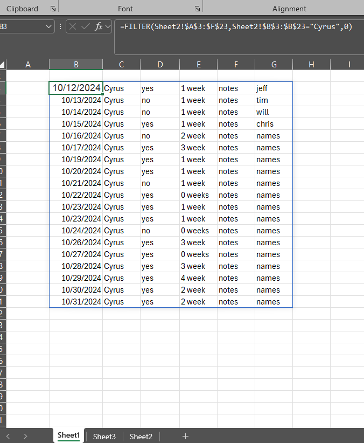Select names cell in 10/27/2024 row
This screenshot has height=443, width=364.
(x=274, y=254)
